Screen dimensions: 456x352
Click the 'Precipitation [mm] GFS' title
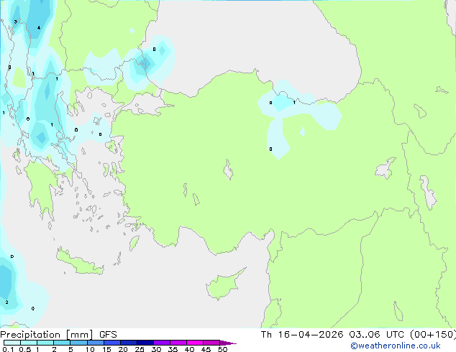click(58, 335)
